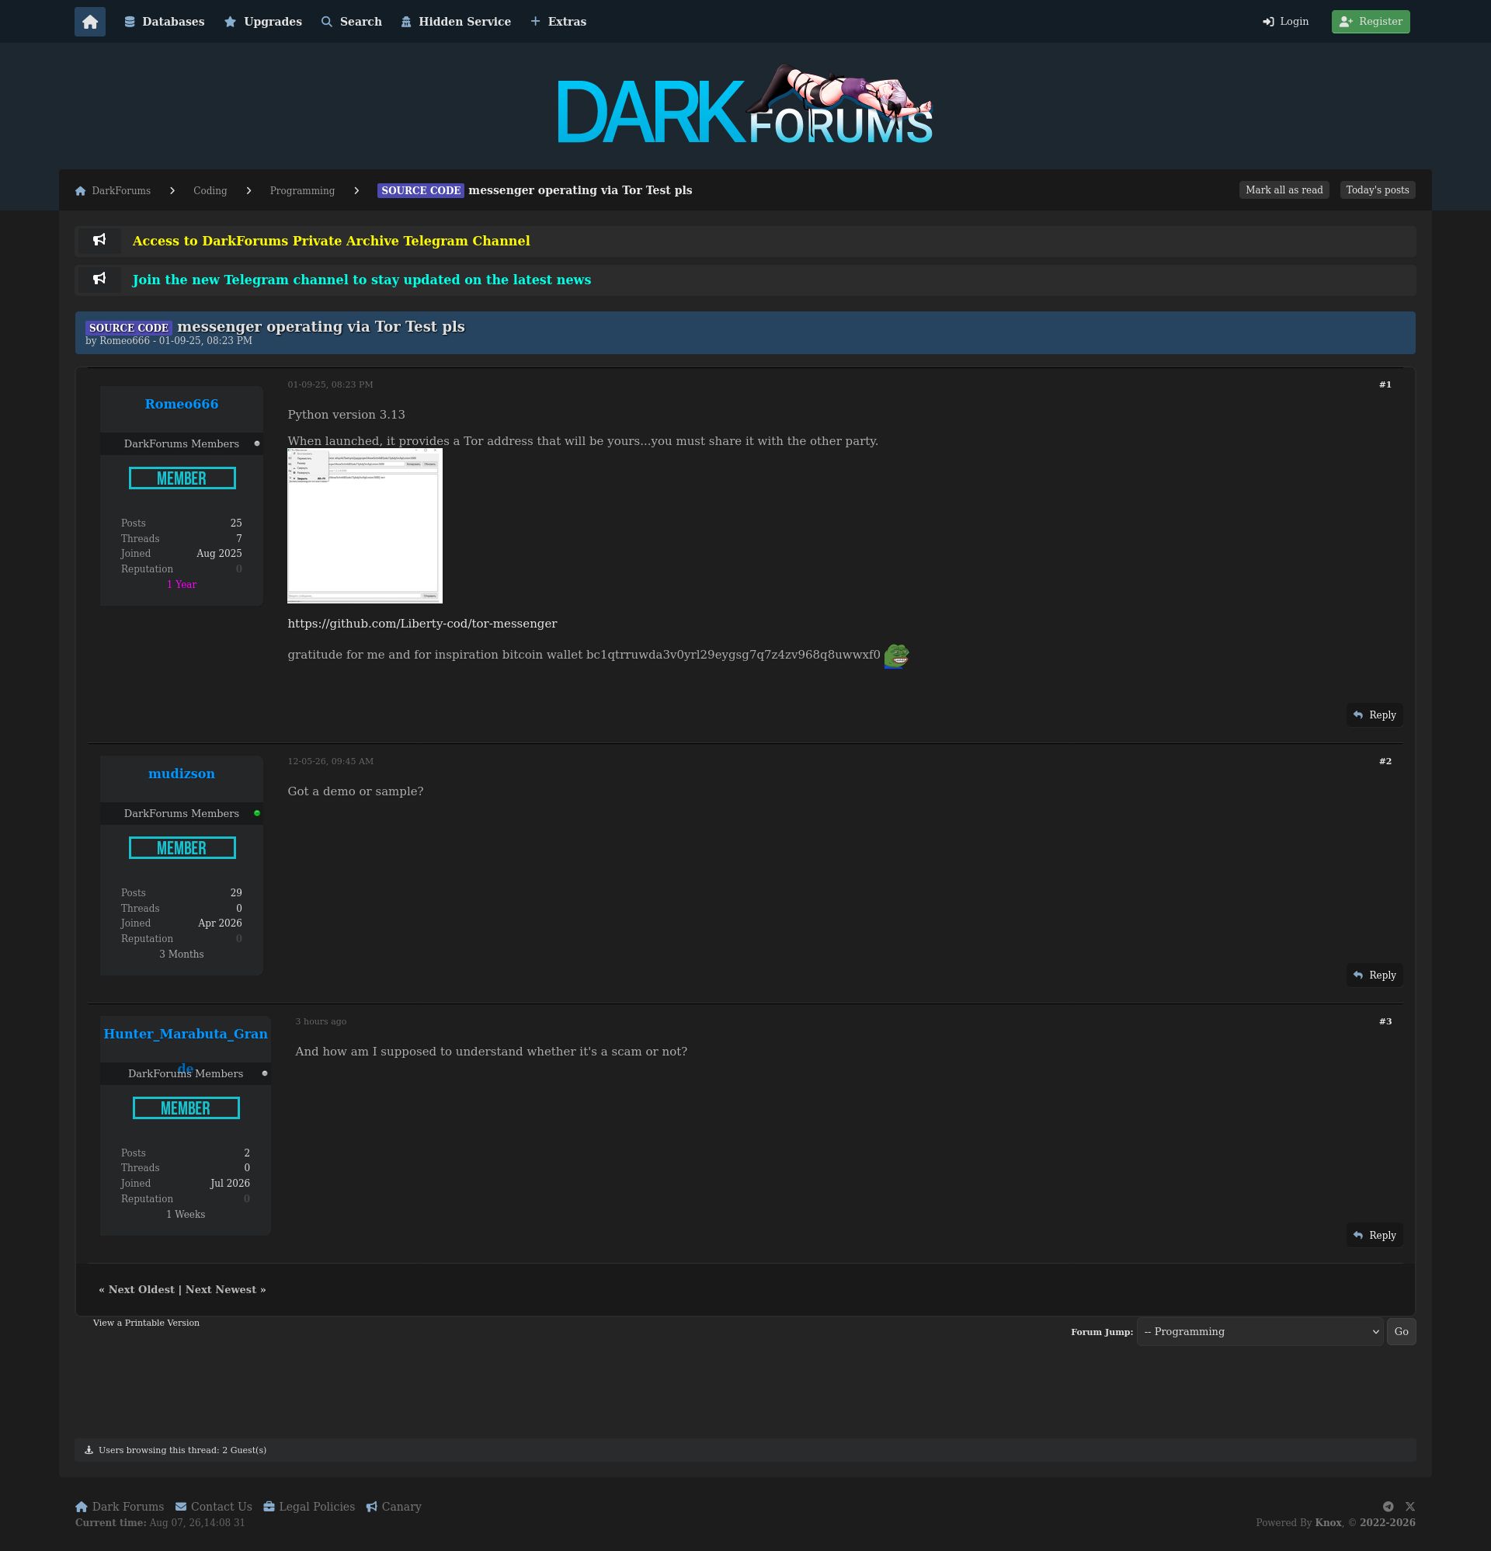The width and height of the screenshot is (1491, 1551).
Task: Click the Next Oldest thread link
Action: [141, 1290]
